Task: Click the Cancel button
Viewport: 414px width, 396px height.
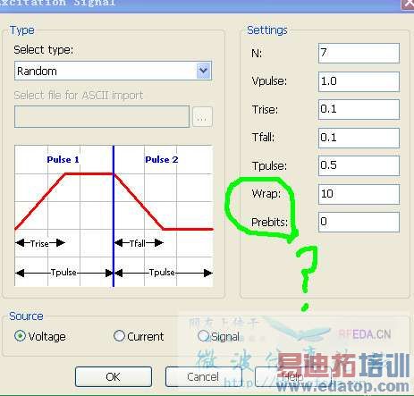Action: (203, 377)
